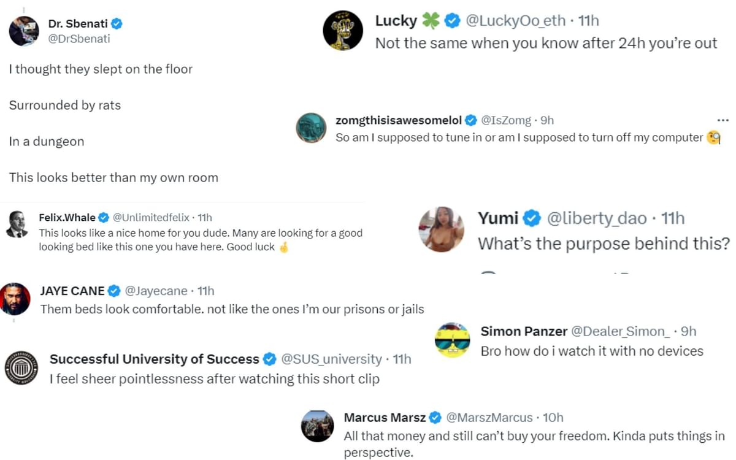Click zomgthisisawesomelol's round avatar
Screen dimensions: 736x460
tap(311, 128)
